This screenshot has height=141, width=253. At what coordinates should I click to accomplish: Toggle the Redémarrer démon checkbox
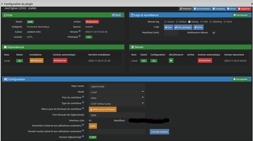point(214,33)
